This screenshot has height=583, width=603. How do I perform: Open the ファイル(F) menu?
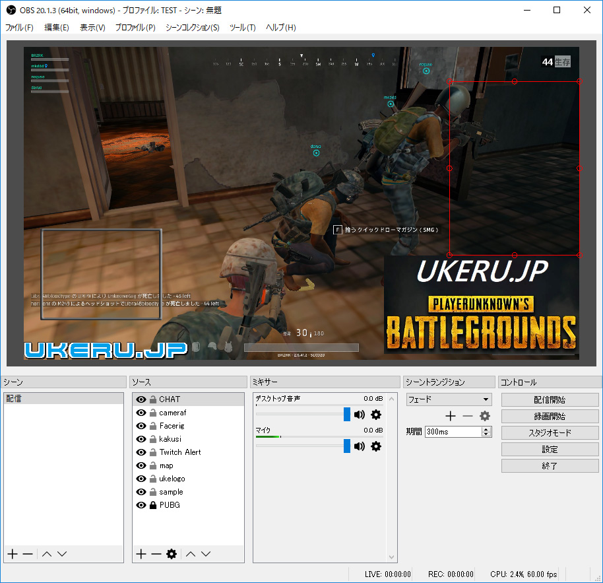(19, 28)
